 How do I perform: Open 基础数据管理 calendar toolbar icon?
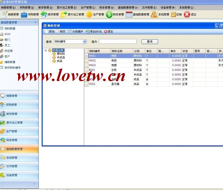pyautogui.click(x=129, y=15)
